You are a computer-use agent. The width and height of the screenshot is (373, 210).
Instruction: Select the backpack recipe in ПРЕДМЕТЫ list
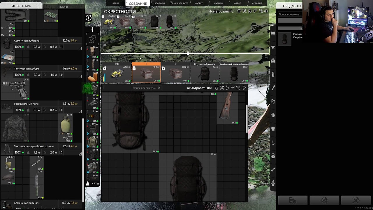click(x=285, y=39)
